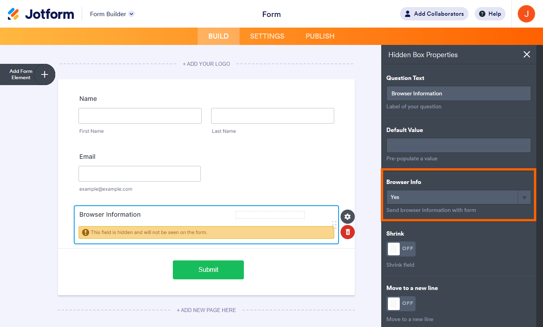Click the Add Form Element plus icon

(45, 74)
